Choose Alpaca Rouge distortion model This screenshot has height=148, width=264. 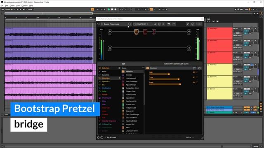(x=131, y=85)
